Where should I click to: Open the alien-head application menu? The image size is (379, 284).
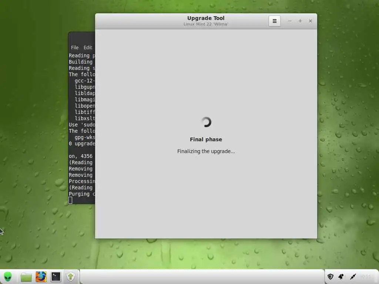pyautogui.click(x=8, y=277)
